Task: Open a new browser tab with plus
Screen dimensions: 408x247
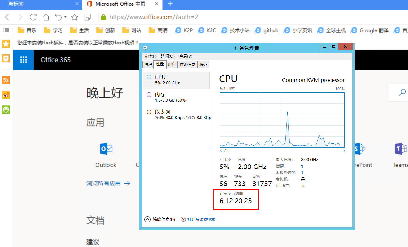Action: point(170,4)
